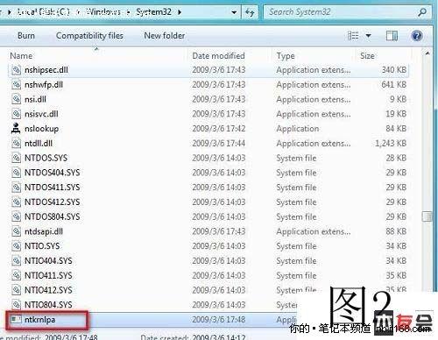The width and height of the screenshot is (438, 340).
Task: Click the NTIO412.SYS file icon
Action: [16, 290]
